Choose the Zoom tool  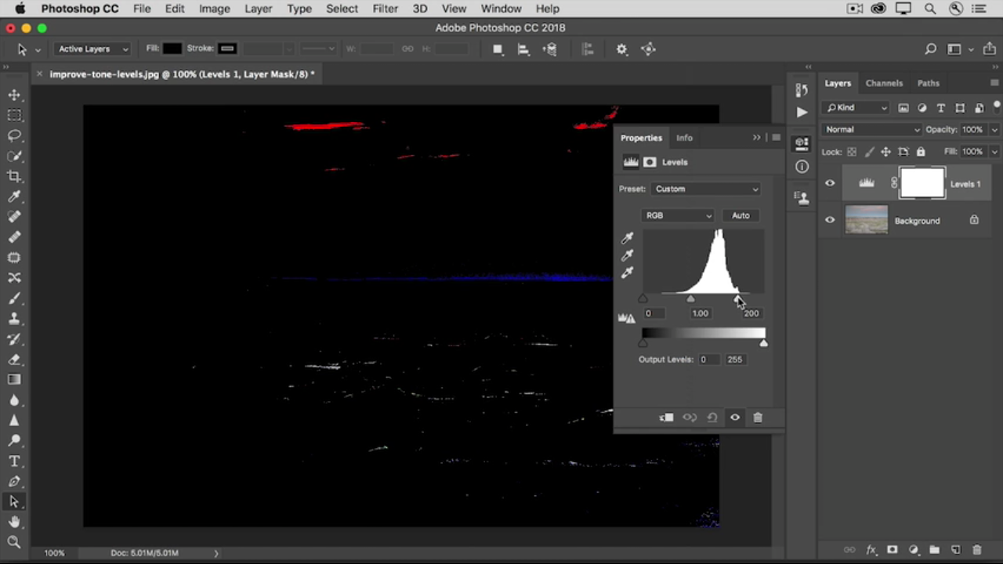14,542
